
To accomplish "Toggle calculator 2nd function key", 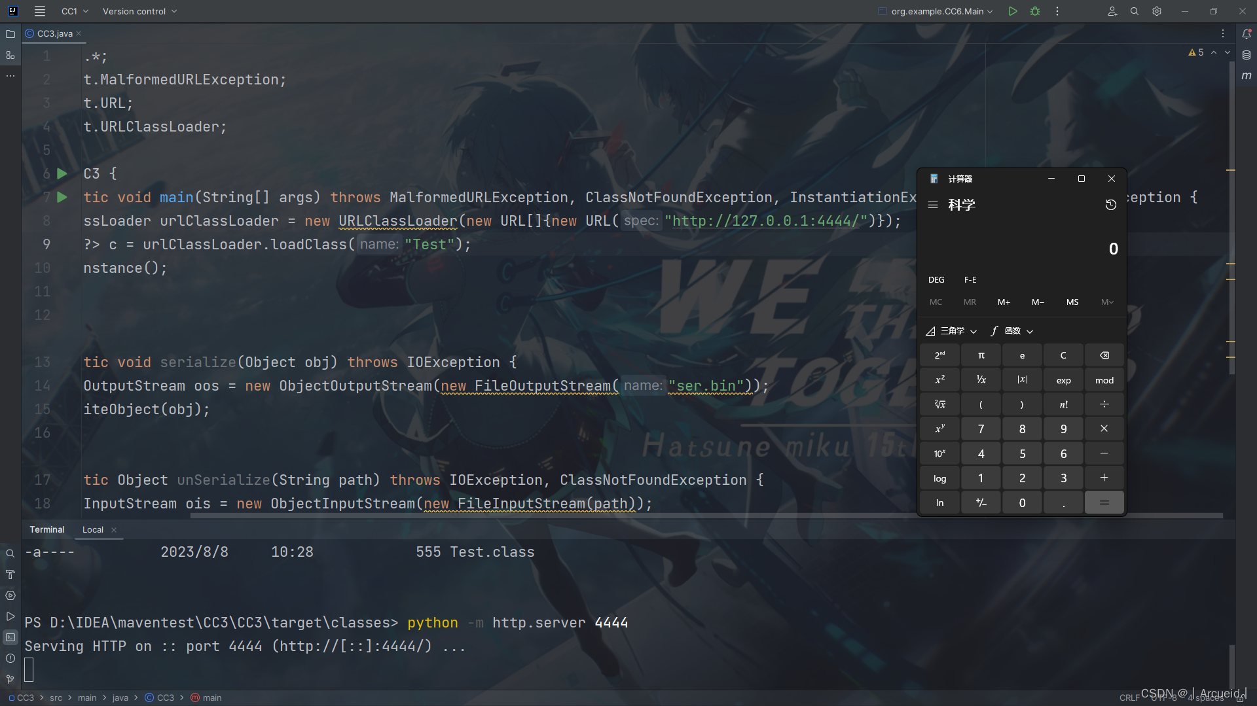I will 940,355.
